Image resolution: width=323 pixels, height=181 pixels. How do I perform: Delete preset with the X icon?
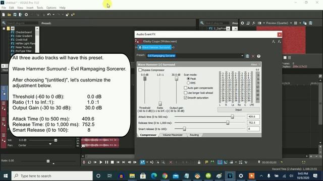pos(253,56)
